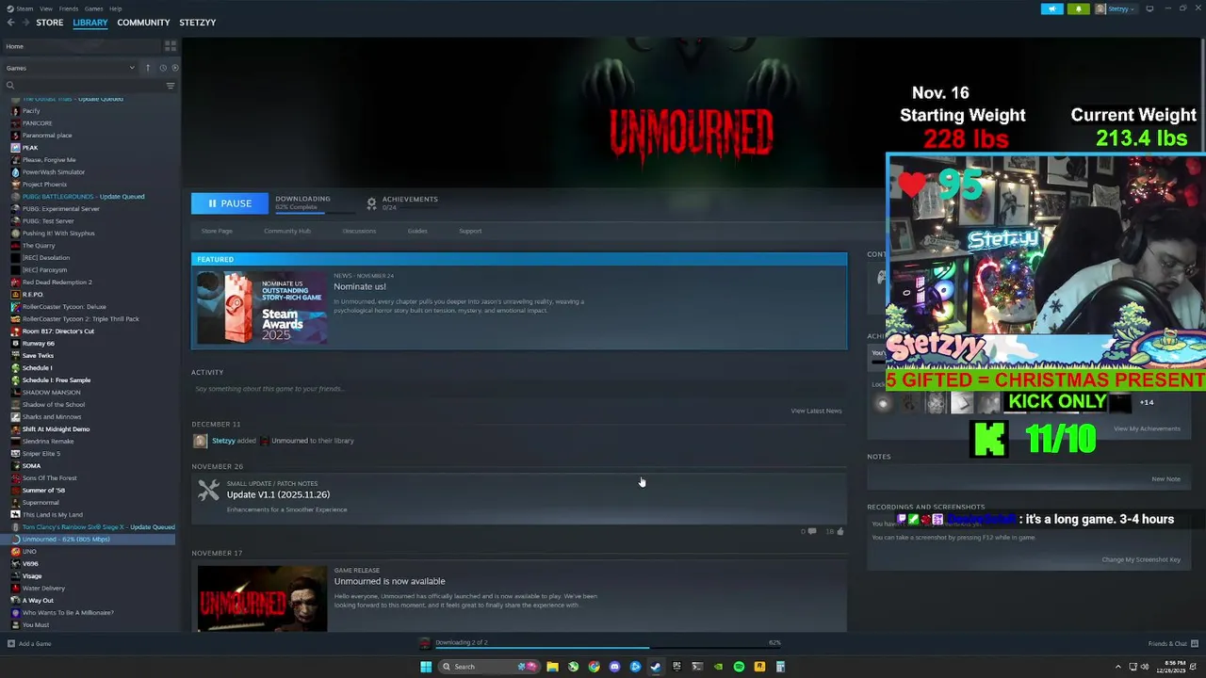
Task: Click the activity comment input field
Action: [518, 389]
